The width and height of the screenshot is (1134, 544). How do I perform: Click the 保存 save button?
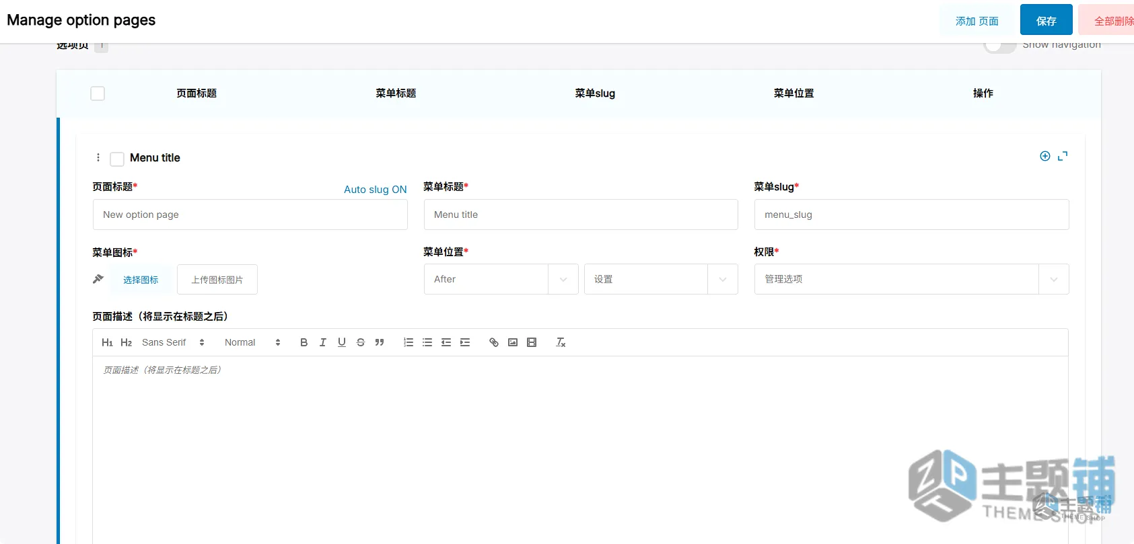point(1046,20)
